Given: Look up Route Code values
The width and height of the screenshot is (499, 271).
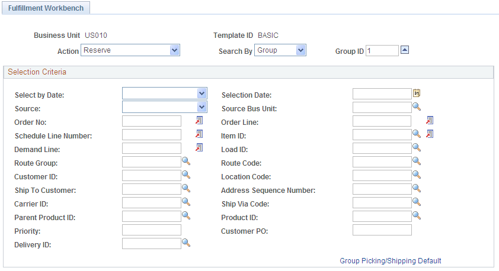Looking at the screenshot, I should pyautogui.click(x=417, y=162).
